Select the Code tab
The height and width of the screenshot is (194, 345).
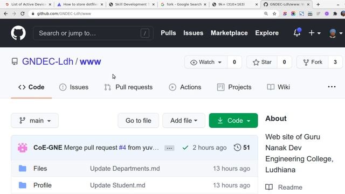31,87
